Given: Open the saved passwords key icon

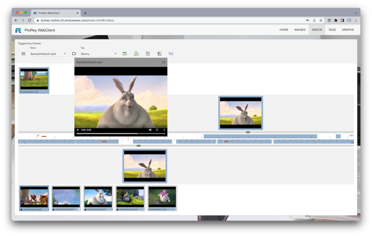Looking at the screenshot, I should [308, 20].
